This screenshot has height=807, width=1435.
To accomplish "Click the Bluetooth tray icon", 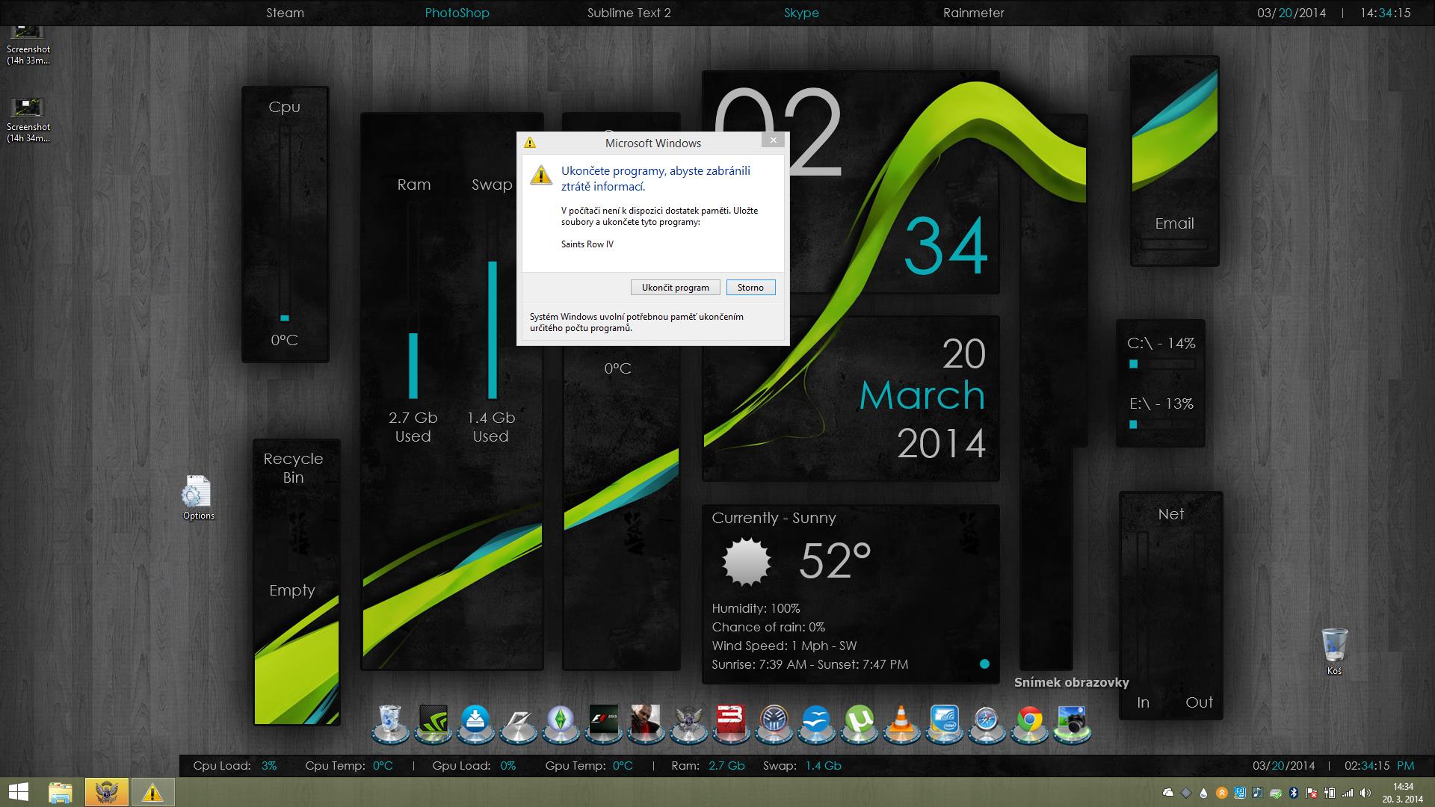I will (1294, 793).
